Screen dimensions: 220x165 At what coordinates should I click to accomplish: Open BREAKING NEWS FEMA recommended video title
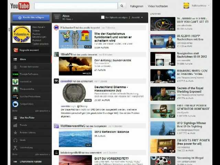[192, 73]
